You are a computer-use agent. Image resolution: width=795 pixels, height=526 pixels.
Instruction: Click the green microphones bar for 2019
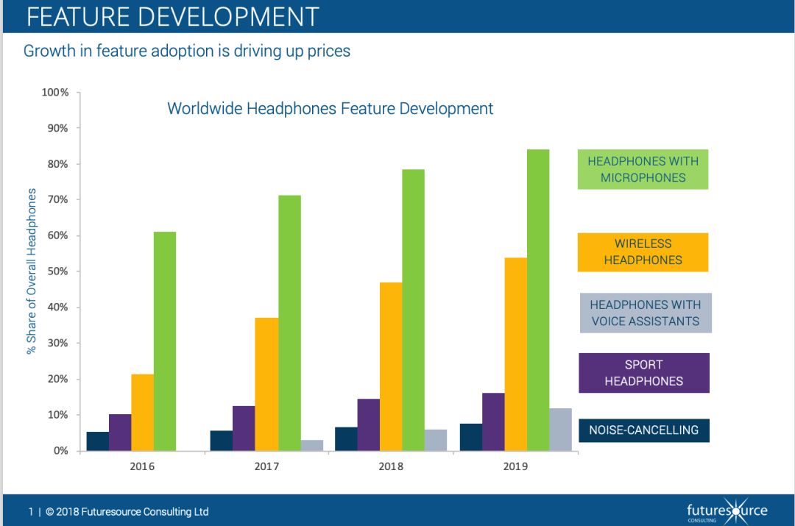[x=538, y=299]
